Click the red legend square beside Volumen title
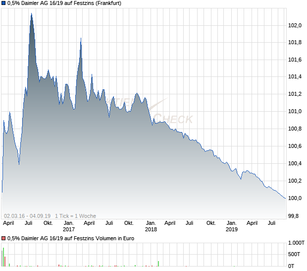Image resolution: width=307 pixels, height=271 pixels. [x=3, y=238]
